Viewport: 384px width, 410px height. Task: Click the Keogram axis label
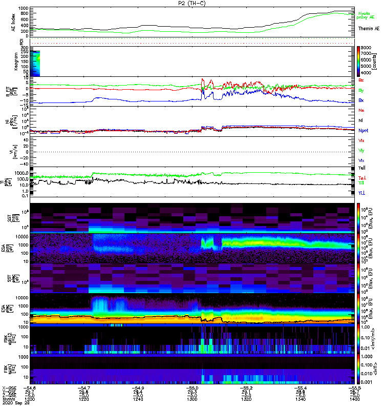click(16, 61)
